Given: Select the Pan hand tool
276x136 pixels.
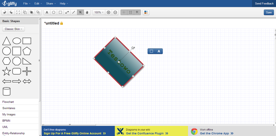Looking at the screenshot, I should pyautogui.click(x=87, y=12).
